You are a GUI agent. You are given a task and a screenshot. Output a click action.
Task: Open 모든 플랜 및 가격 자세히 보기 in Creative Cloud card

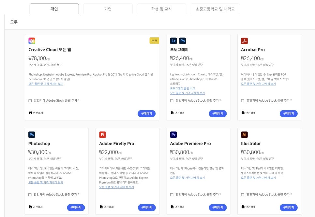[x=46, y=84]
